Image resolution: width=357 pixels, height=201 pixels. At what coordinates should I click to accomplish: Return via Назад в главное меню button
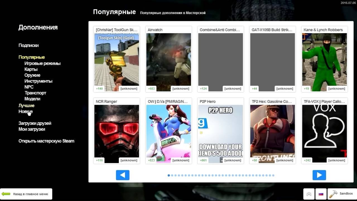tap(26, 194)
